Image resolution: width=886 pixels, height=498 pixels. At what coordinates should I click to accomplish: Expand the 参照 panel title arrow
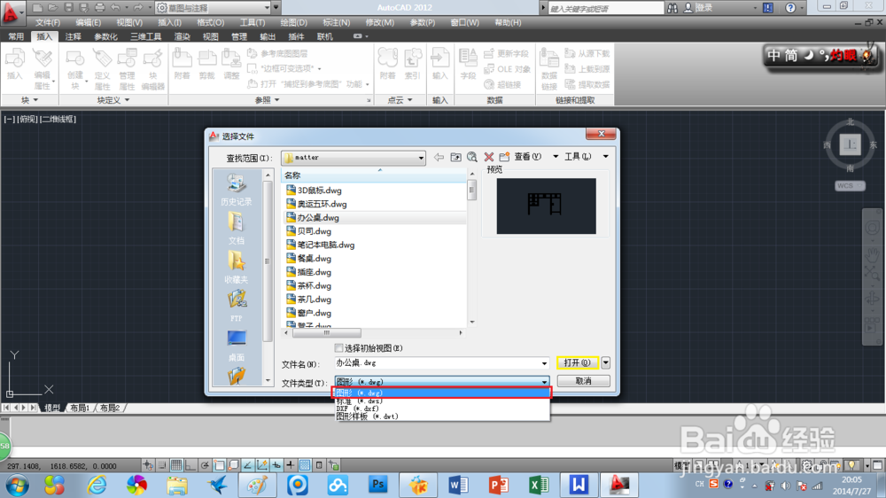[276, 100]
